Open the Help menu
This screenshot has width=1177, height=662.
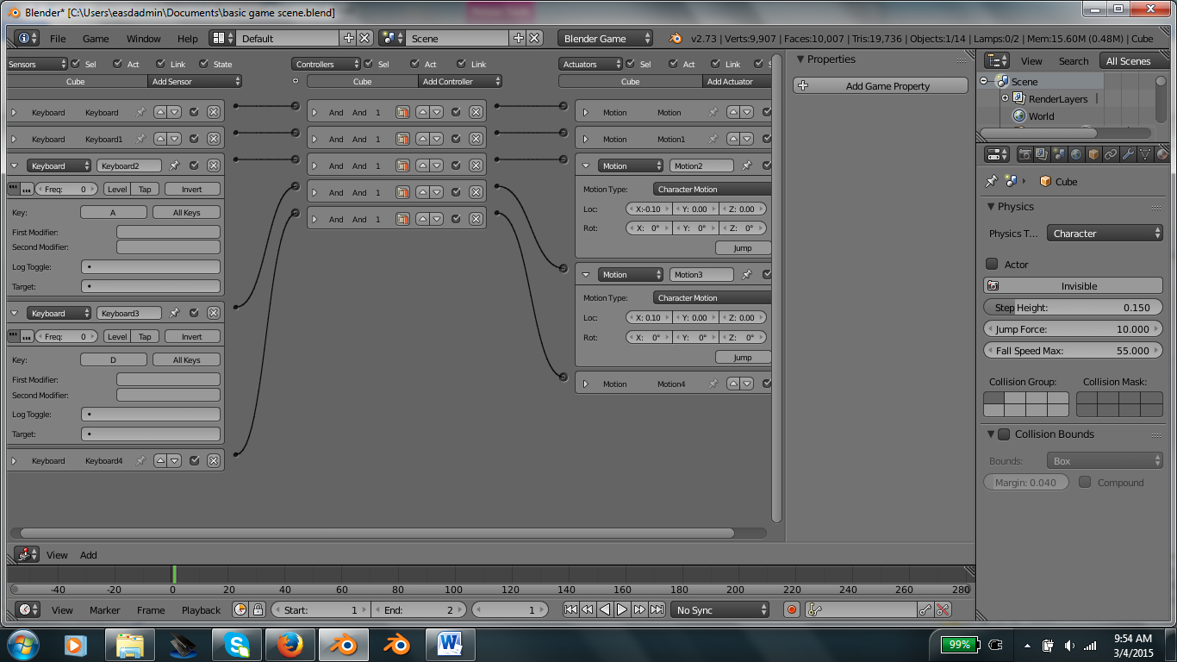[188, 38]
